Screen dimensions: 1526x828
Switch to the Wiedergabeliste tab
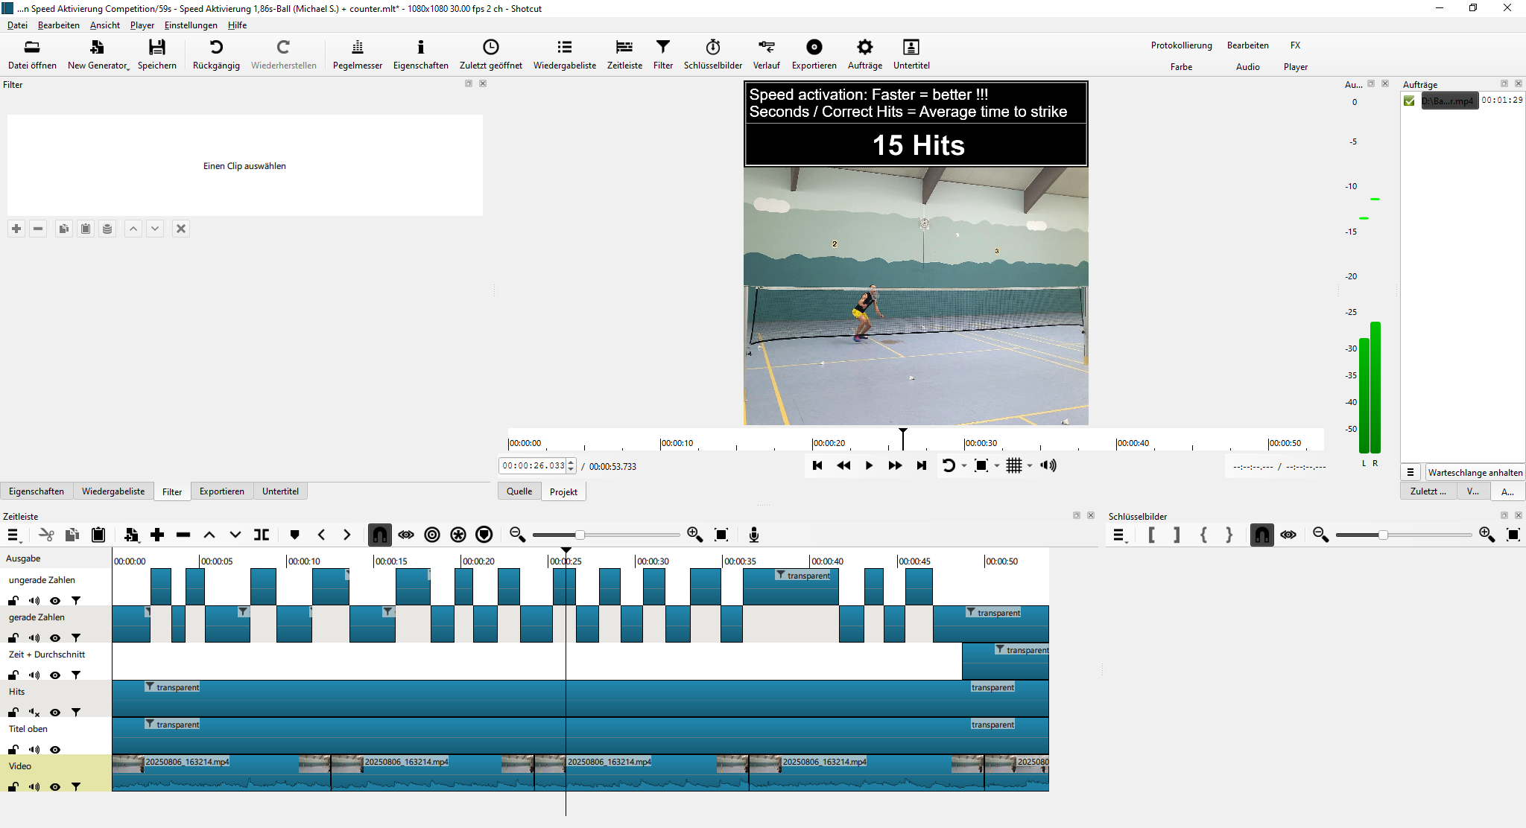(113, 491)
